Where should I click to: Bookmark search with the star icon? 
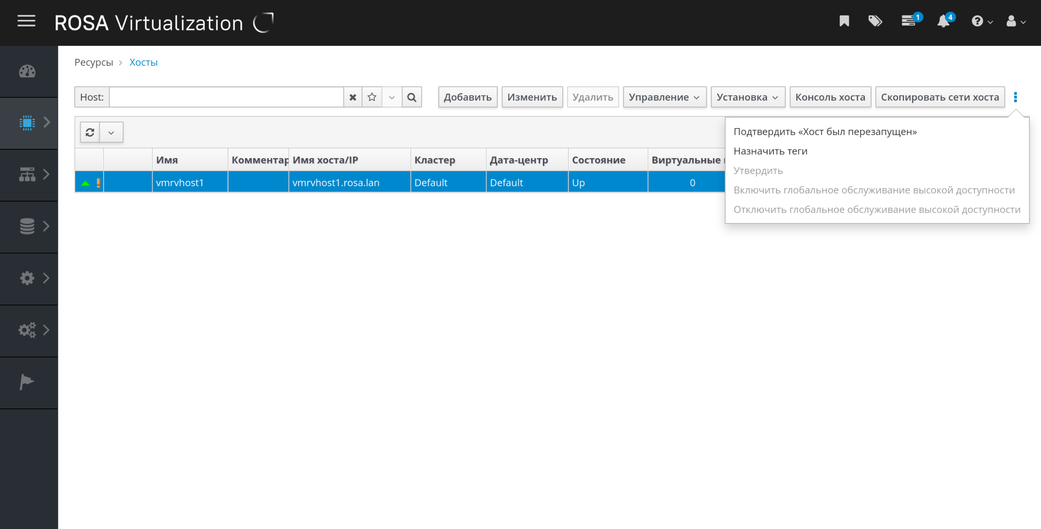click(372, 97)
